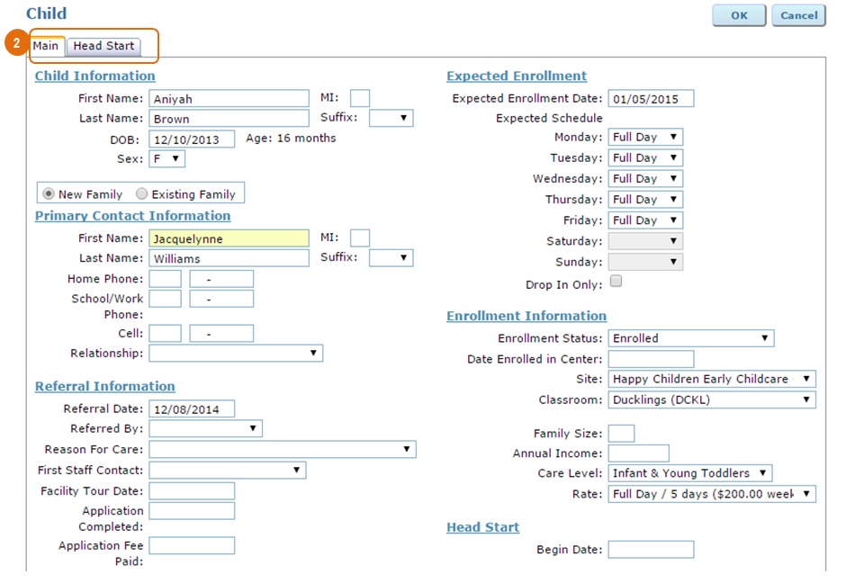Click the OK button

pos(739,15)
